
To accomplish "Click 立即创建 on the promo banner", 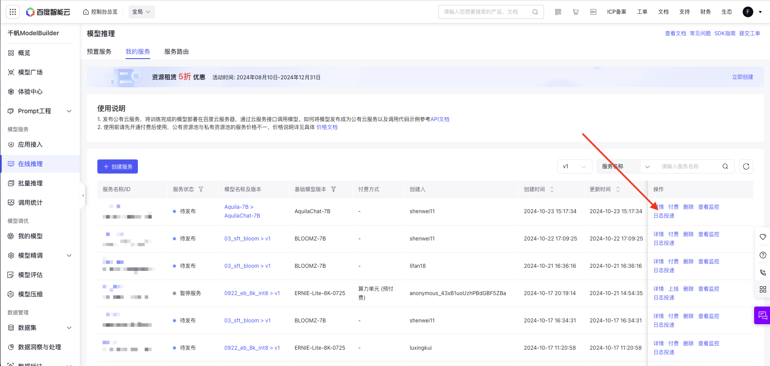I will (x=743, y=77).
